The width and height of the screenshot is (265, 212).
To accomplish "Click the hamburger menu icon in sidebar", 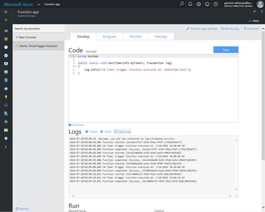I will (x=6, y=12).
